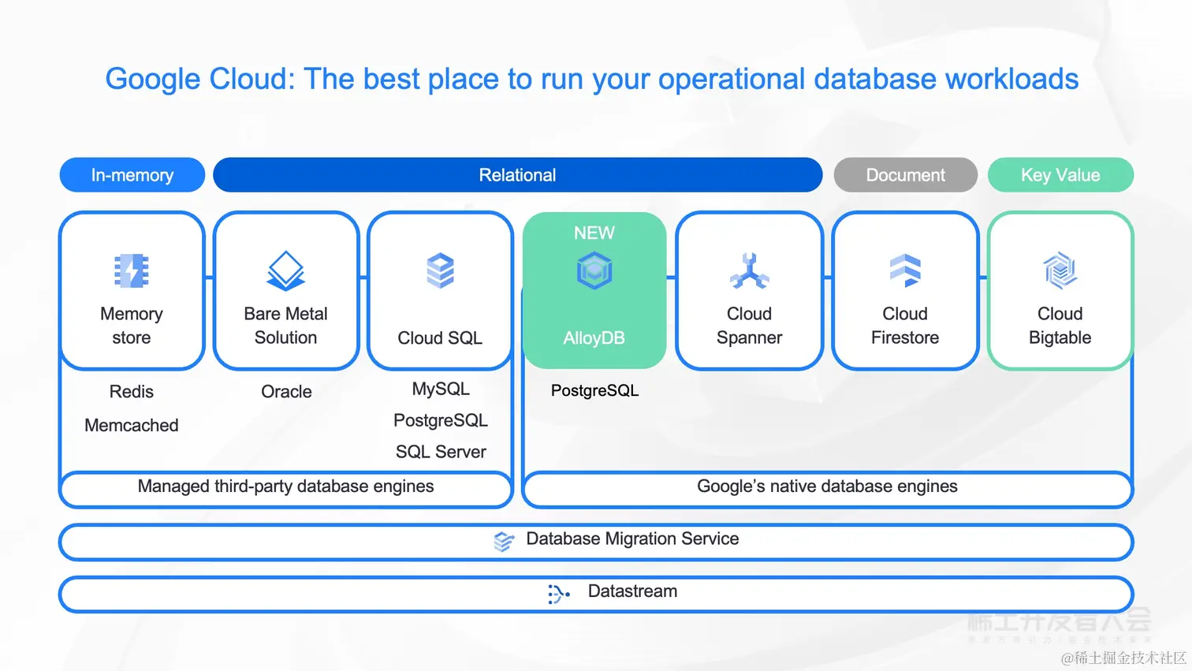
Task: Open the Memory store card
Action: (132, 290)
